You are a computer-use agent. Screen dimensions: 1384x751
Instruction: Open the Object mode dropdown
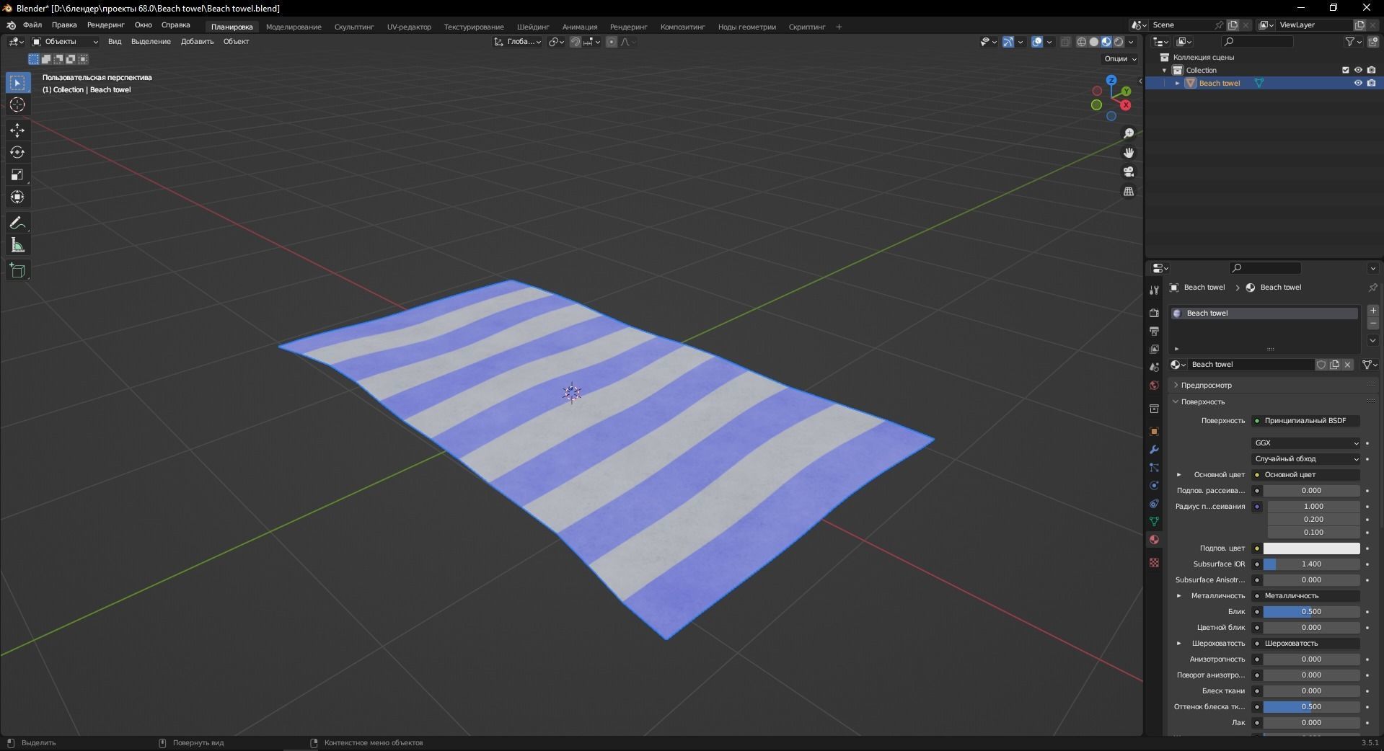click(x=65, y=42)
